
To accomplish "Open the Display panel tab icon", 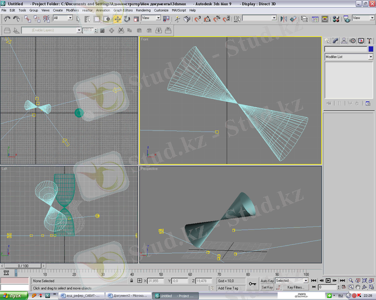I will pyautogui.click(x=361, y=40).
